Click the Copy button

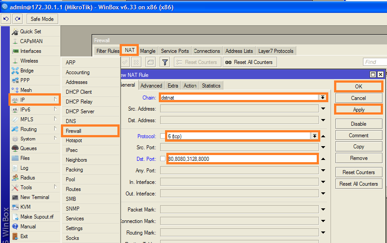[359, 147]
